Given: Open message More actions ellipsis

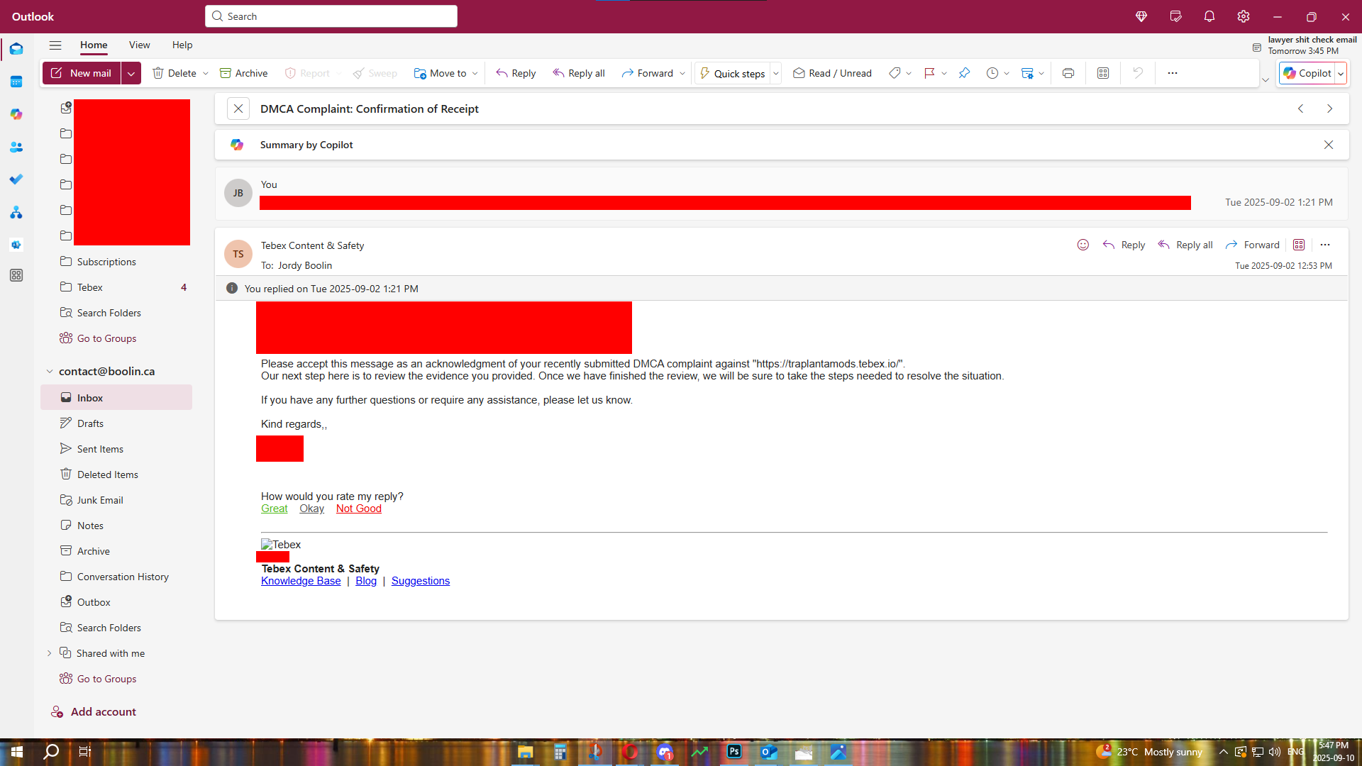Looking at the screenshot, I should (x=1325, y=245).
